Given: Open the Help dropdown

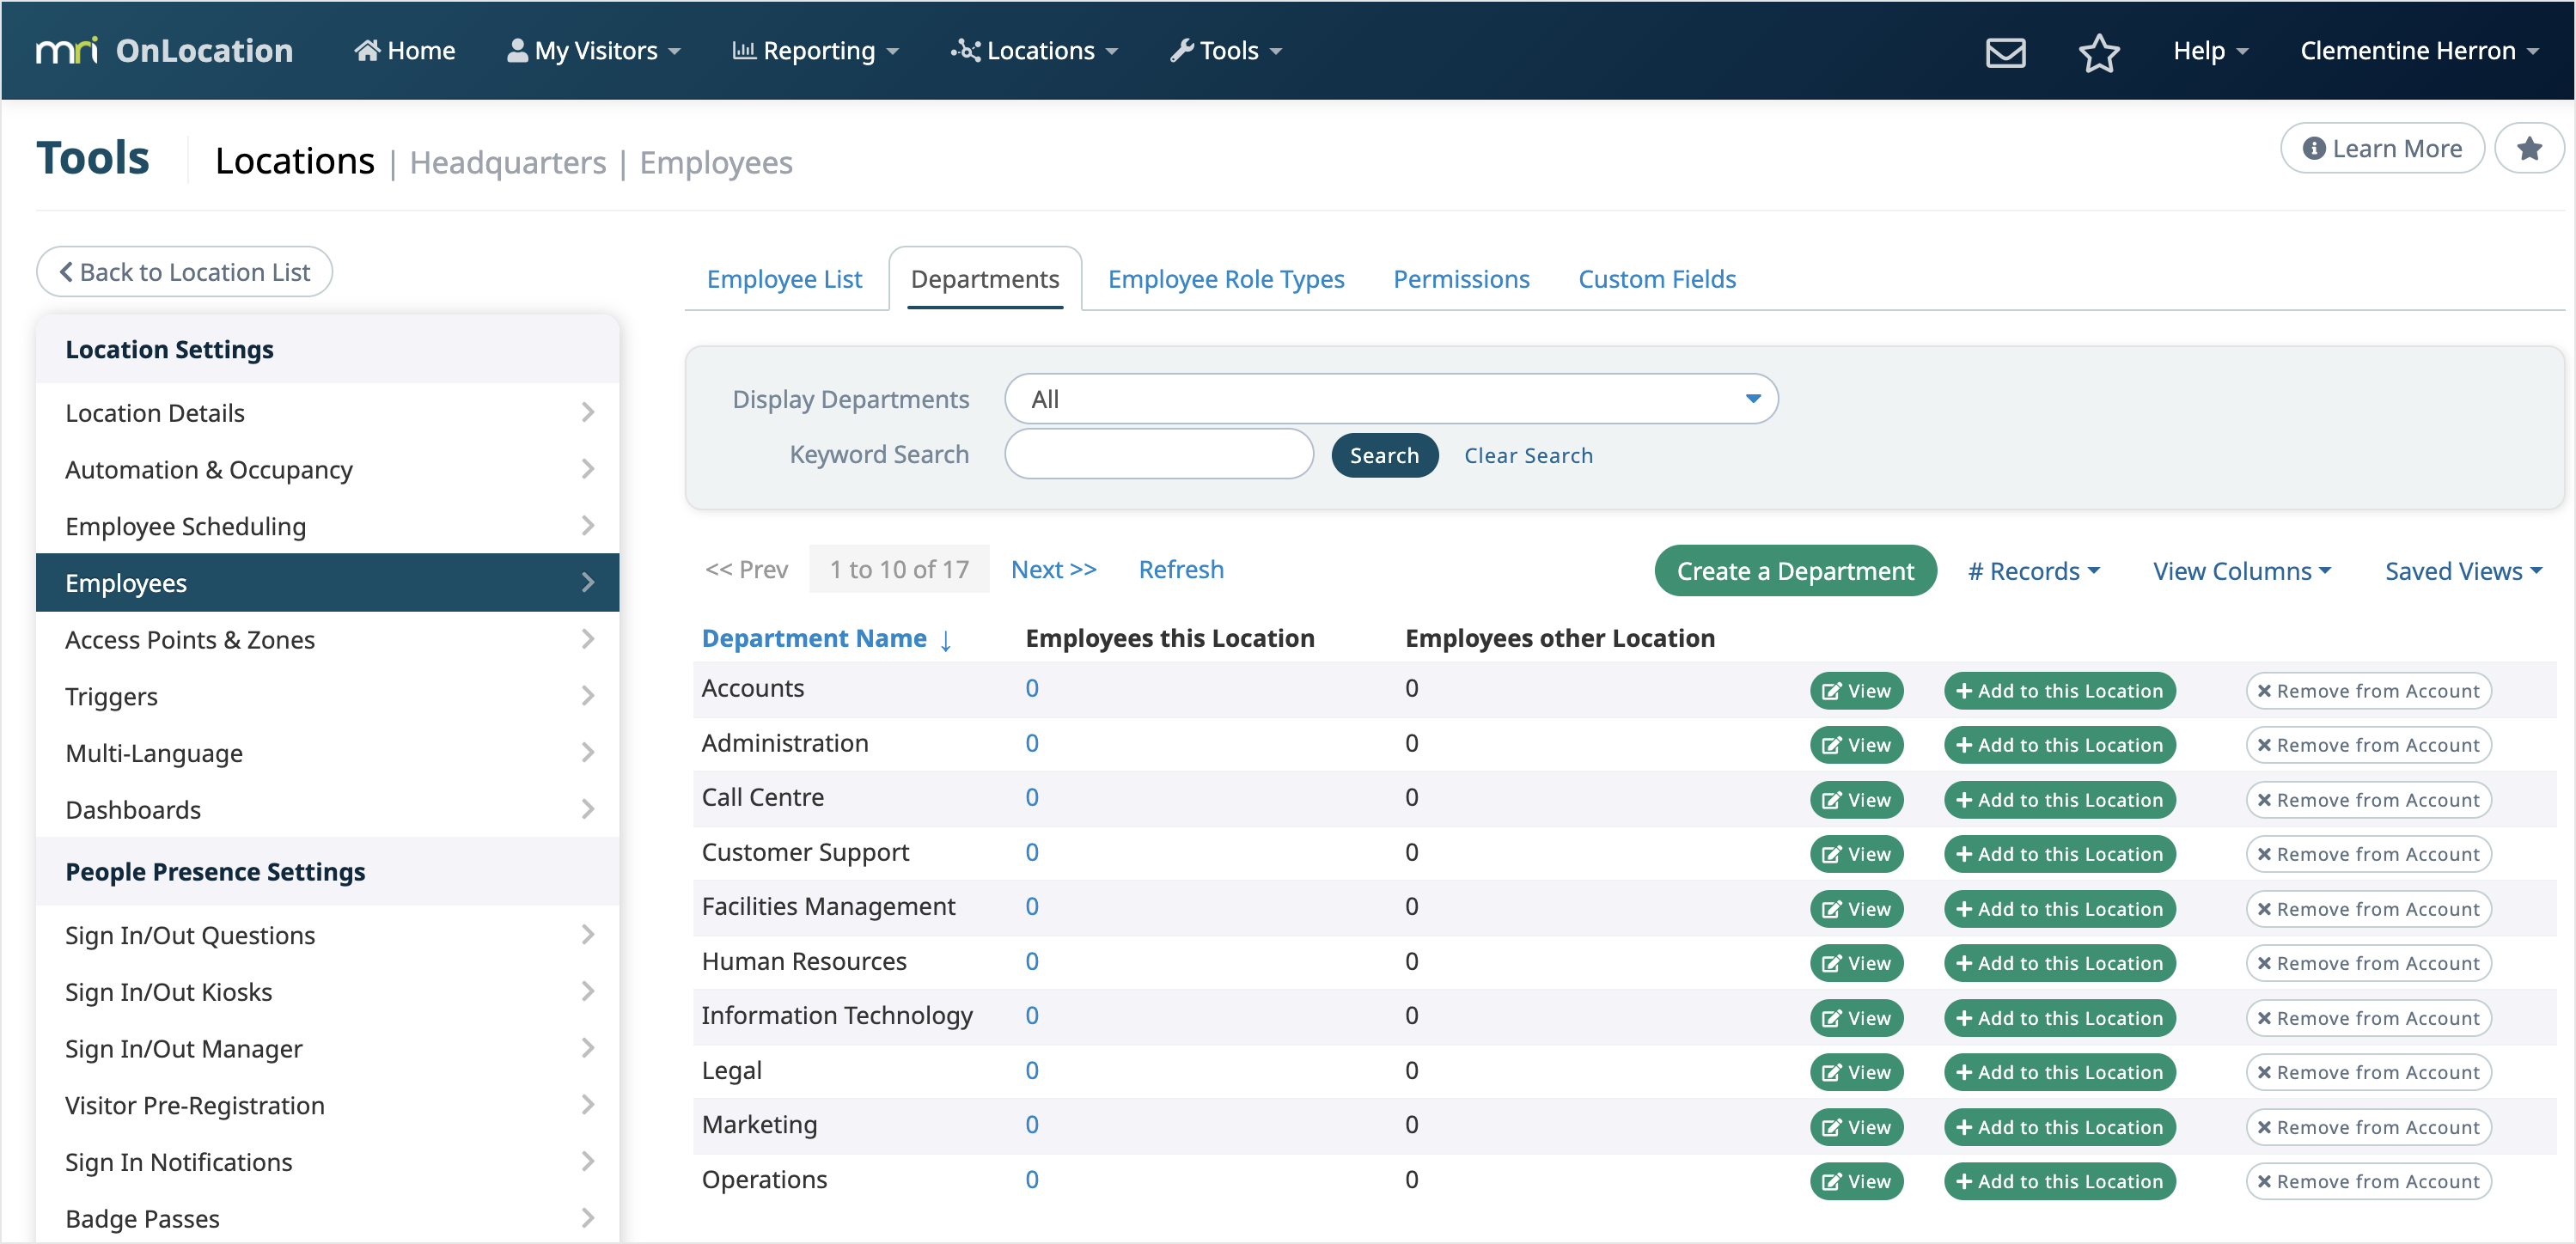Looking at the screenshot, I should click(x=2210, y=50).
